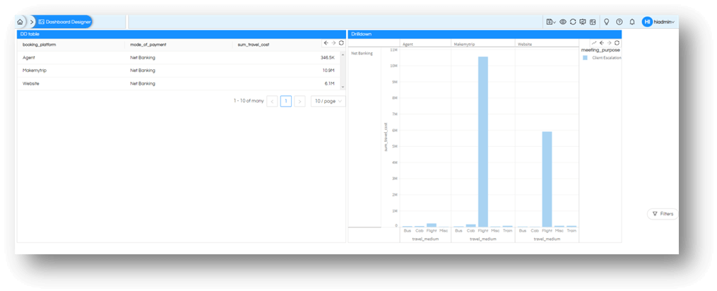Click Net Banking in the Agent row
Image resolution: width=717 pixels, height=291 pixels.
pyautogui.click(x=143, y=58)
